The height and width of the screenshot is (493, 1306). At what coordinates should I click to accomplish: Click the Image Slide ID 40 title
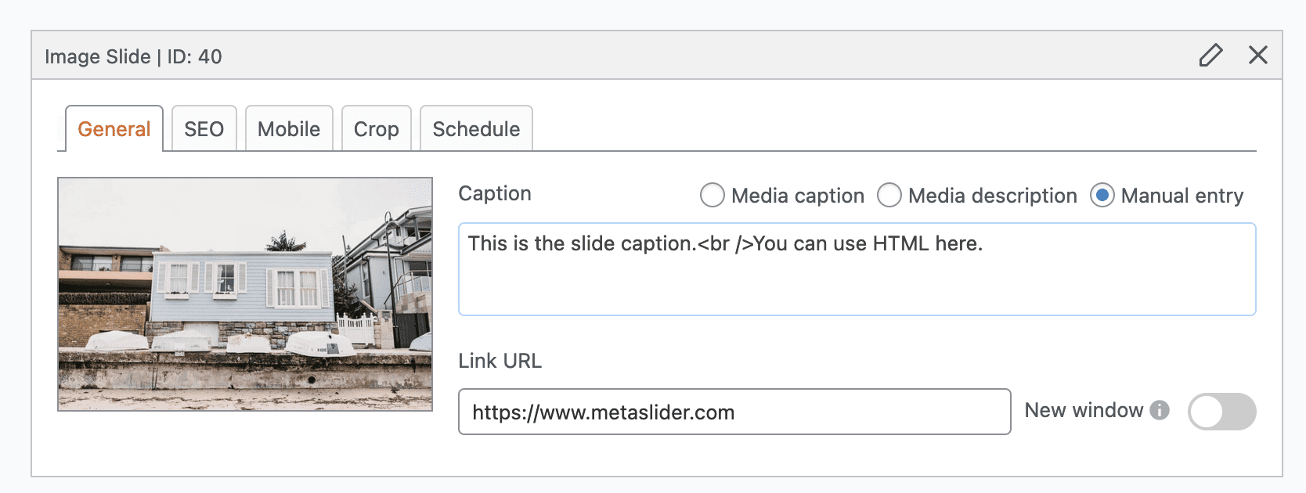(134, 56)
